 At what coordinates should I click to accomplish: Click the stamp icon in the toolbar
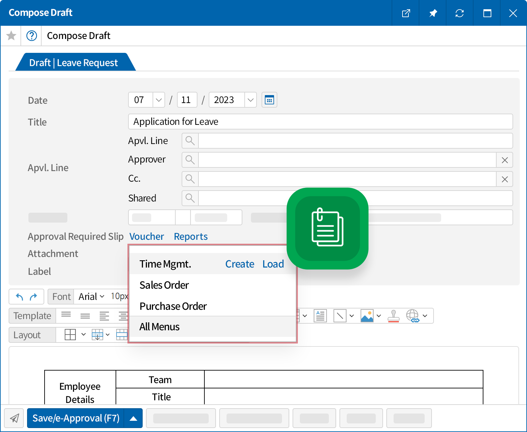393,316
